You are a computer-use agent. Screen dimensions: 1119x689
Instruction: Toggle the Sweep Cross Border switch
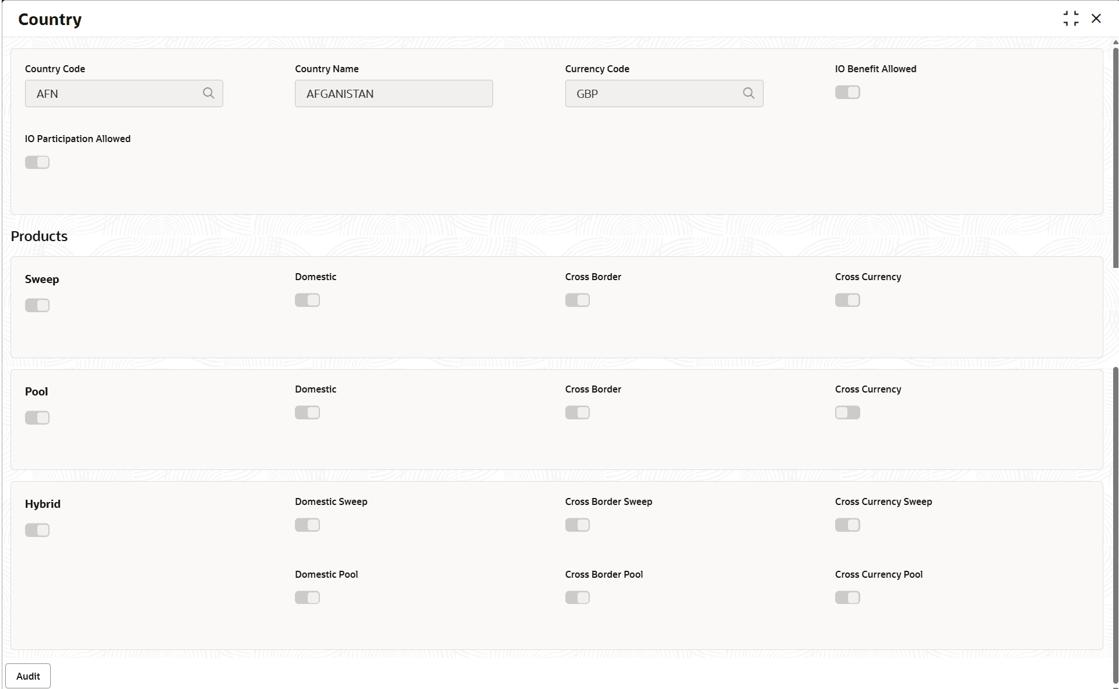[577, 300]
